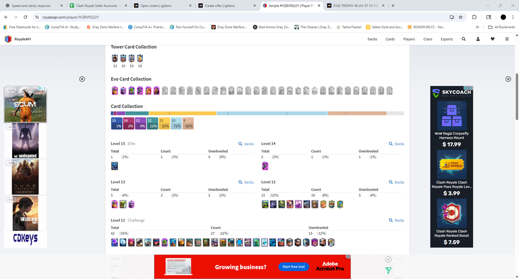The width and height of the screenshot is (519, 279).
Task: Click The Last of Us ad thumbnail
Action: pos(25,213)
